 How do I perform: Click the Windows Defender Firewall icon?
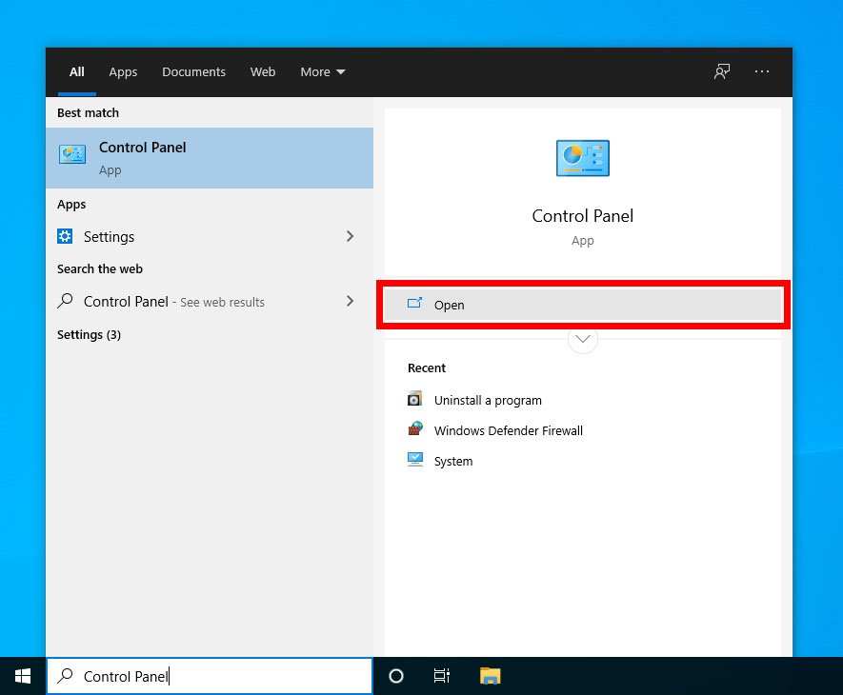point(415,429)
